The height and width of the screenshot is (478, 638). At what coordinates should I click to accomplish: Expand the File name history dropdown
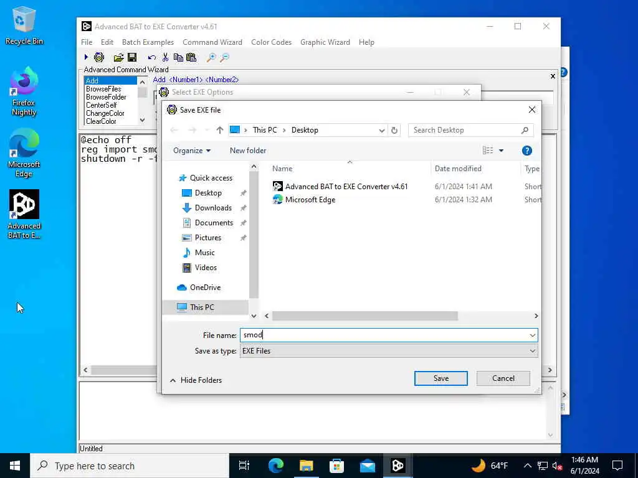point(532,335)
